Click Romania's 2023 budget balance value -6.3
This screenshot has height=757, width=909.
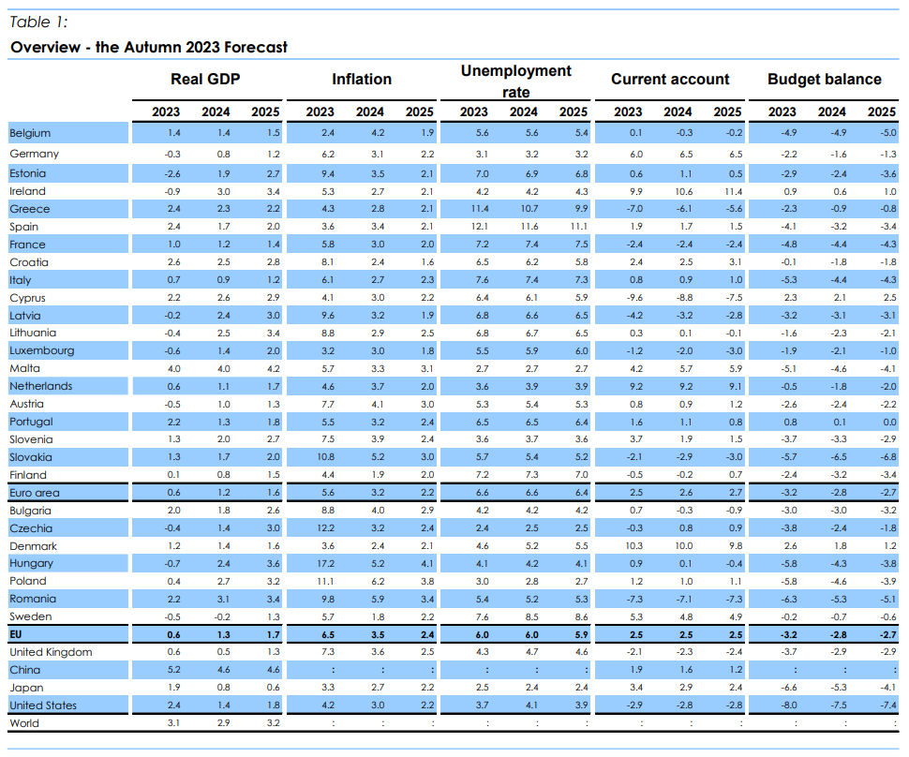coord(788,599)
